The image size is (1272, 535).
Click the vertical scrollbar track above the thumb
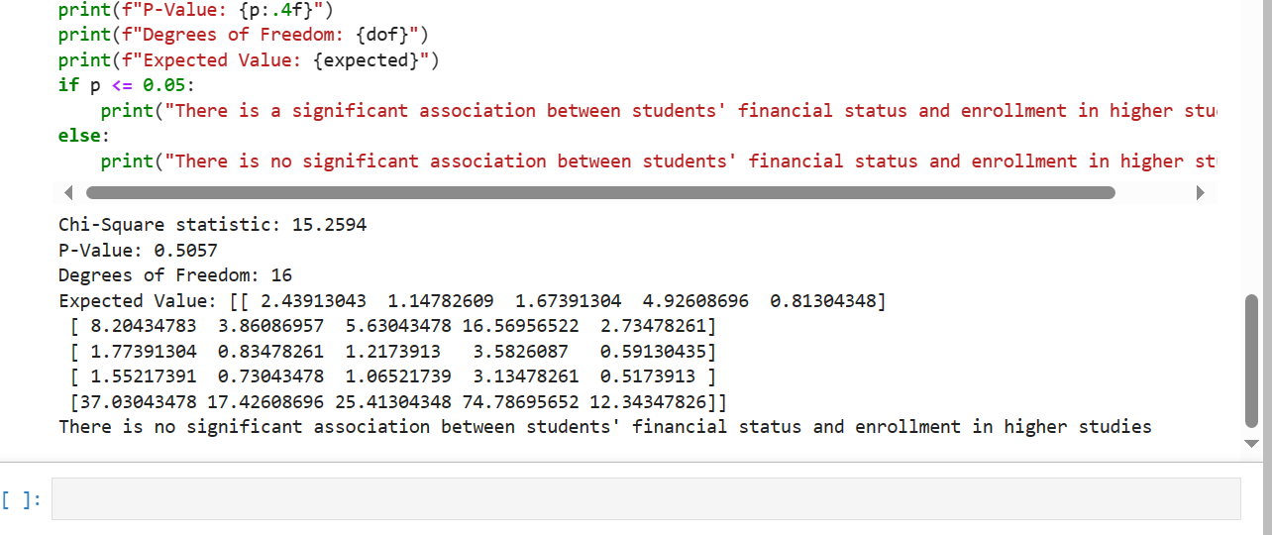tap(1251, 149)
